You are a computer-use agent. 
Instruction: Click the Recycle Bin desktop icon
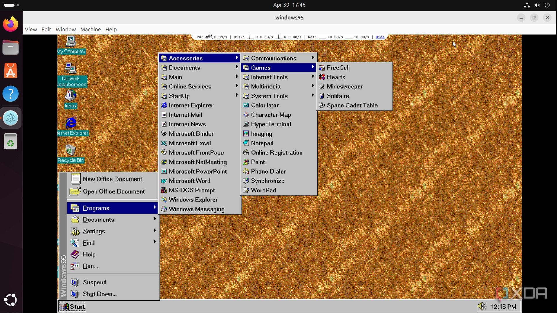pos(70,154)
